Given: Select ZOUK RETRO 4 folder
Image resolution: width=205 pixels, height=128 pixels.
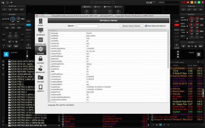Looking at the screenshot, I should tap(19, 92).
